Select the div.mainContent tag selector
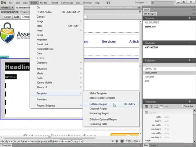 pos(70,141)
